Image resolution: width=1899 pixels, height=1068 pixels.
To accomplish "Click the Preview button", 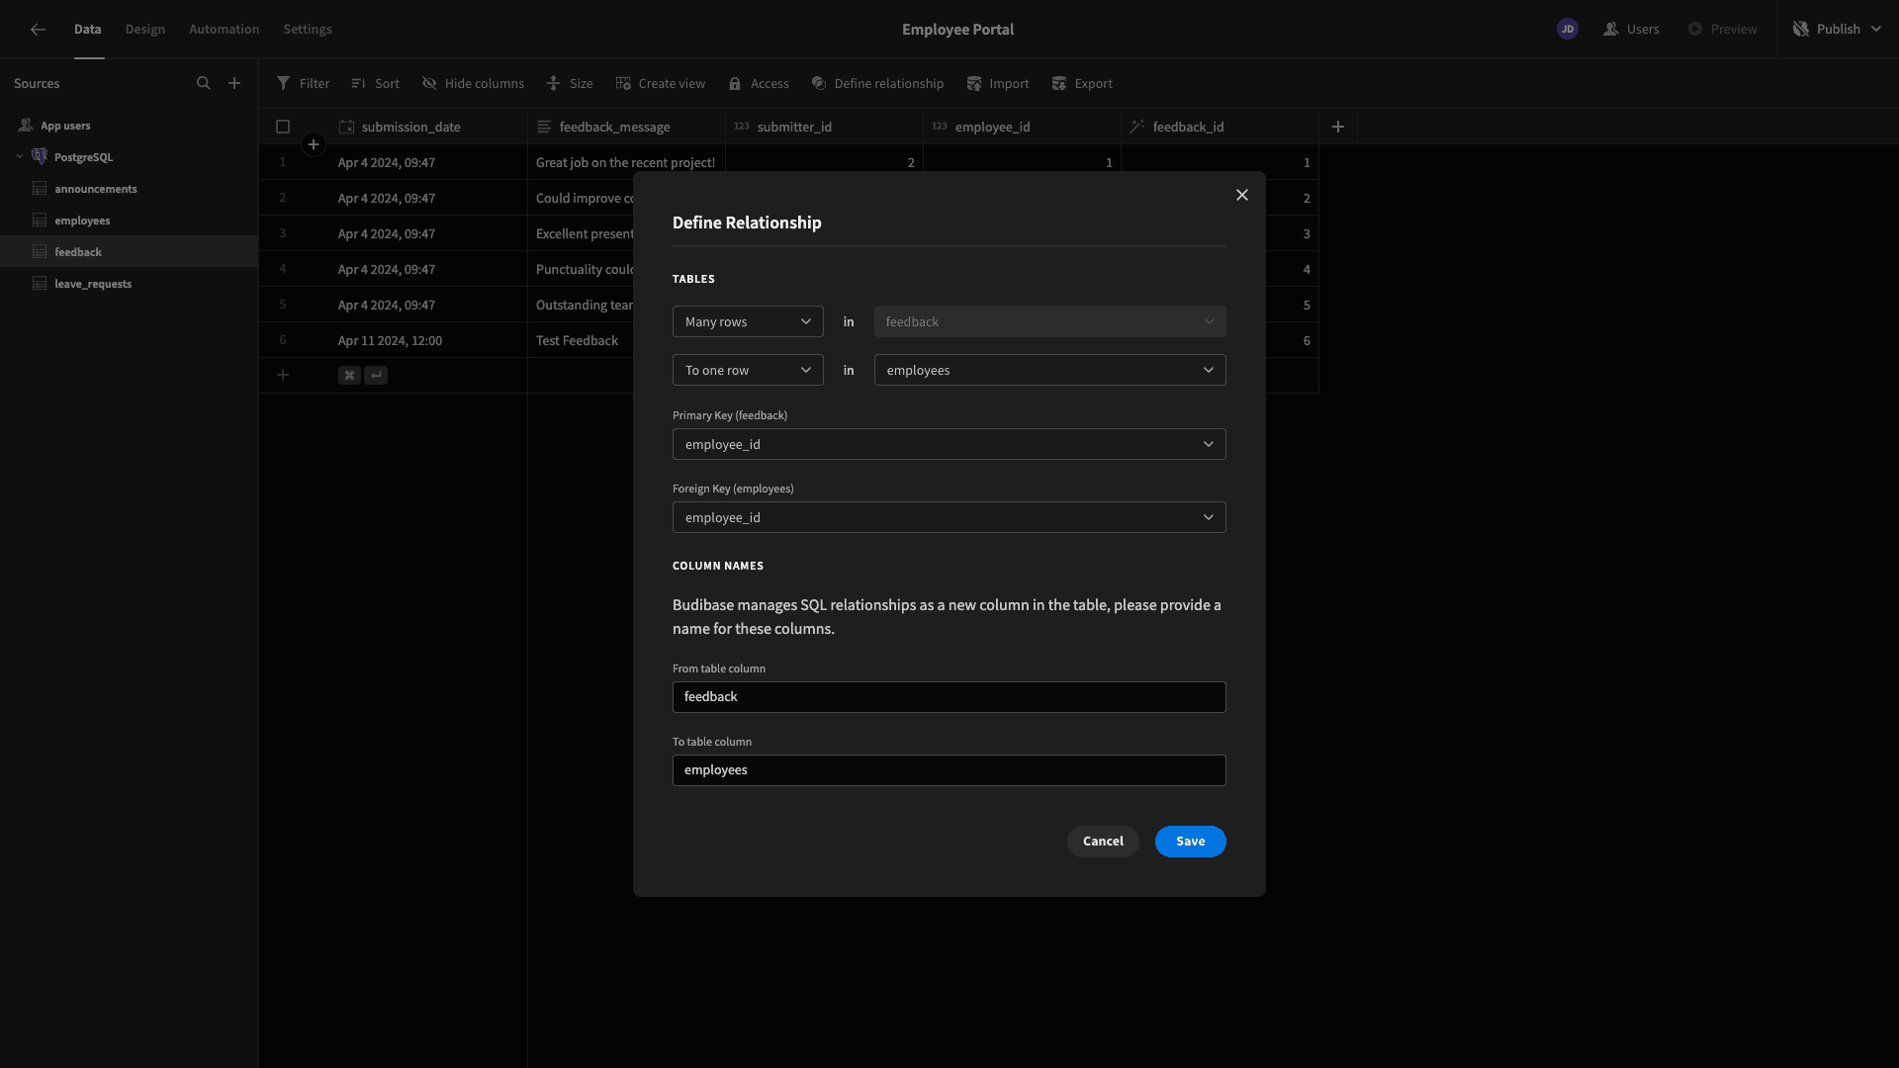I will (1723, 30).
